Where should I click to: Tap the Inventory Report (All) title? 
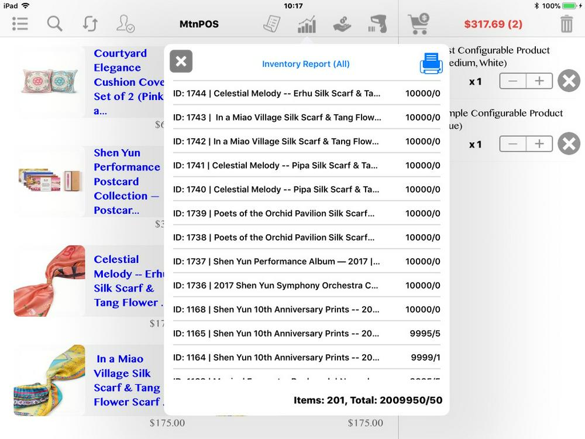click(305, 64)
